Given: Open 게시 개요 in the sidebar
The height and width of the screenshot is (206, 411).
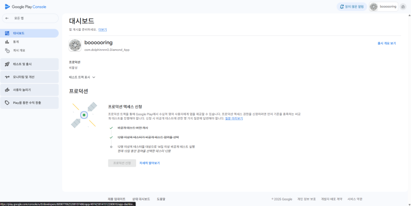Looking at the screenshot, I should [x=29, y=50].
